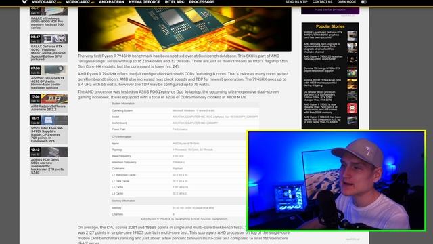433x244 pixels.
Task: Open INTEL ARC menu
Action: click(x=175, y=2)
